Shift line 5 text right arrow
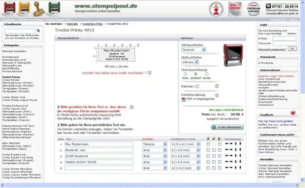The height and width of the screenshot is (188, 305). coord(231,167)
